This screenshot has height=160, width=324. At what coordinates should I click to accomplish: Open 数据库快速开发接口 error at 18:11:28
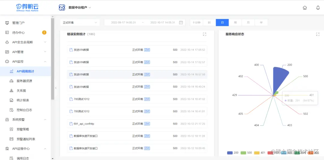point(137,136)
